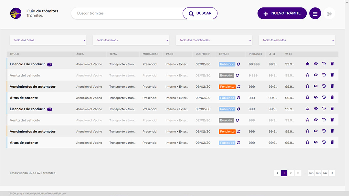Open history for first Venta del vehículo row
Screen dimensions: 349x196
pos(324,75)
